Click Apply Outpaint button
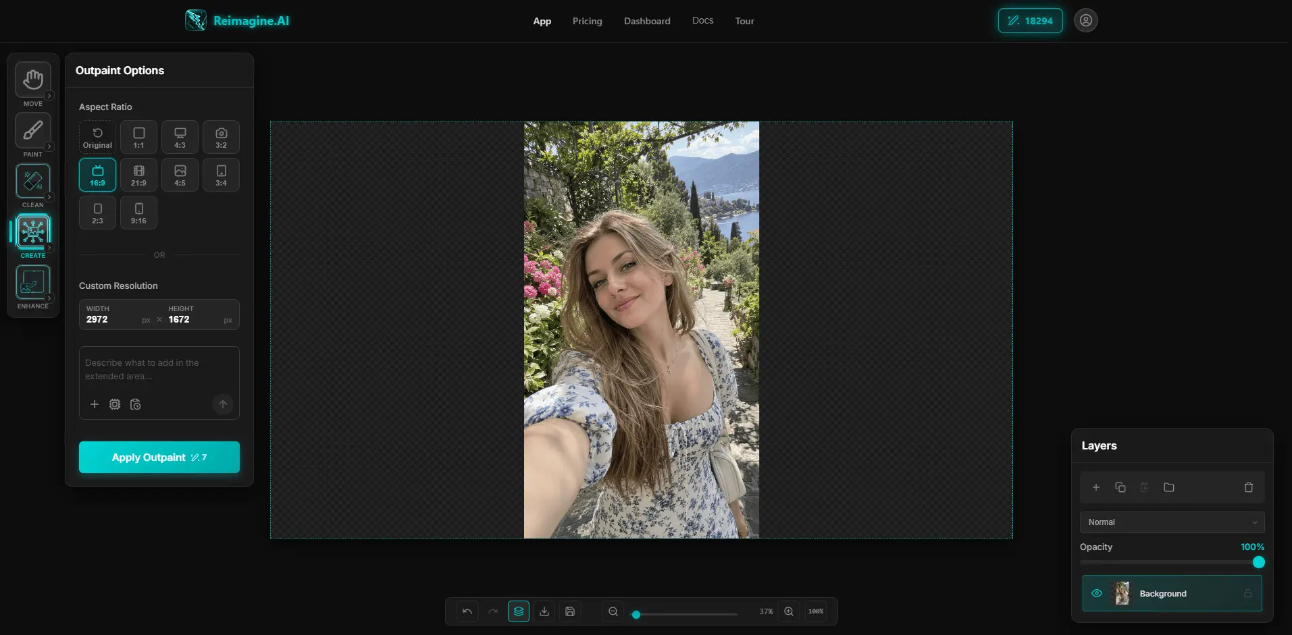The width and height of the screenshot is (1292, 635). coord(159,457)
